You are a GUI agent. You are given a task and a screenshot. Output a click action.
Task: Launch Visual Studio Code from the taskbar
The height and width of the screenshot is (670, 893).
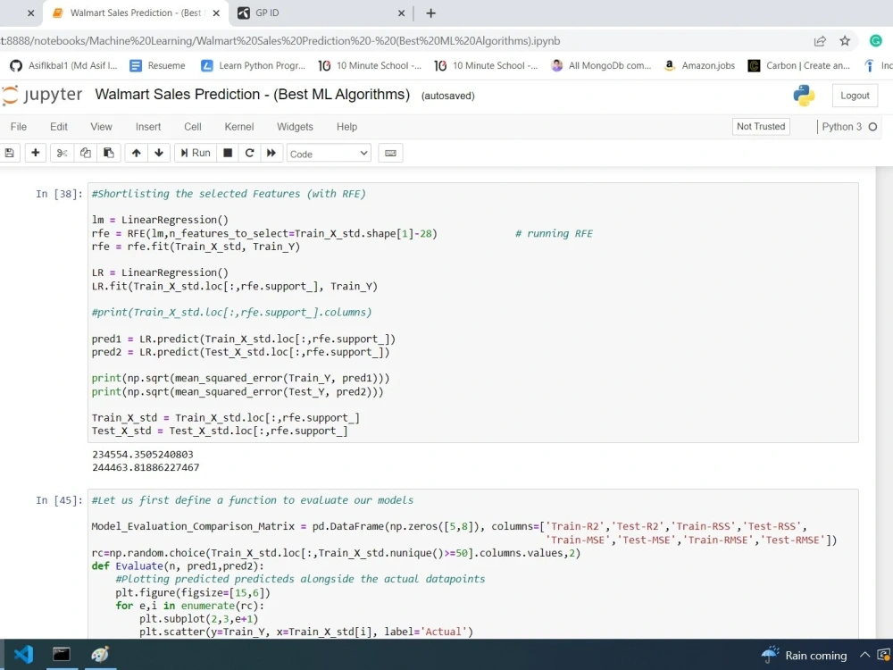click(x=22, y=654)
